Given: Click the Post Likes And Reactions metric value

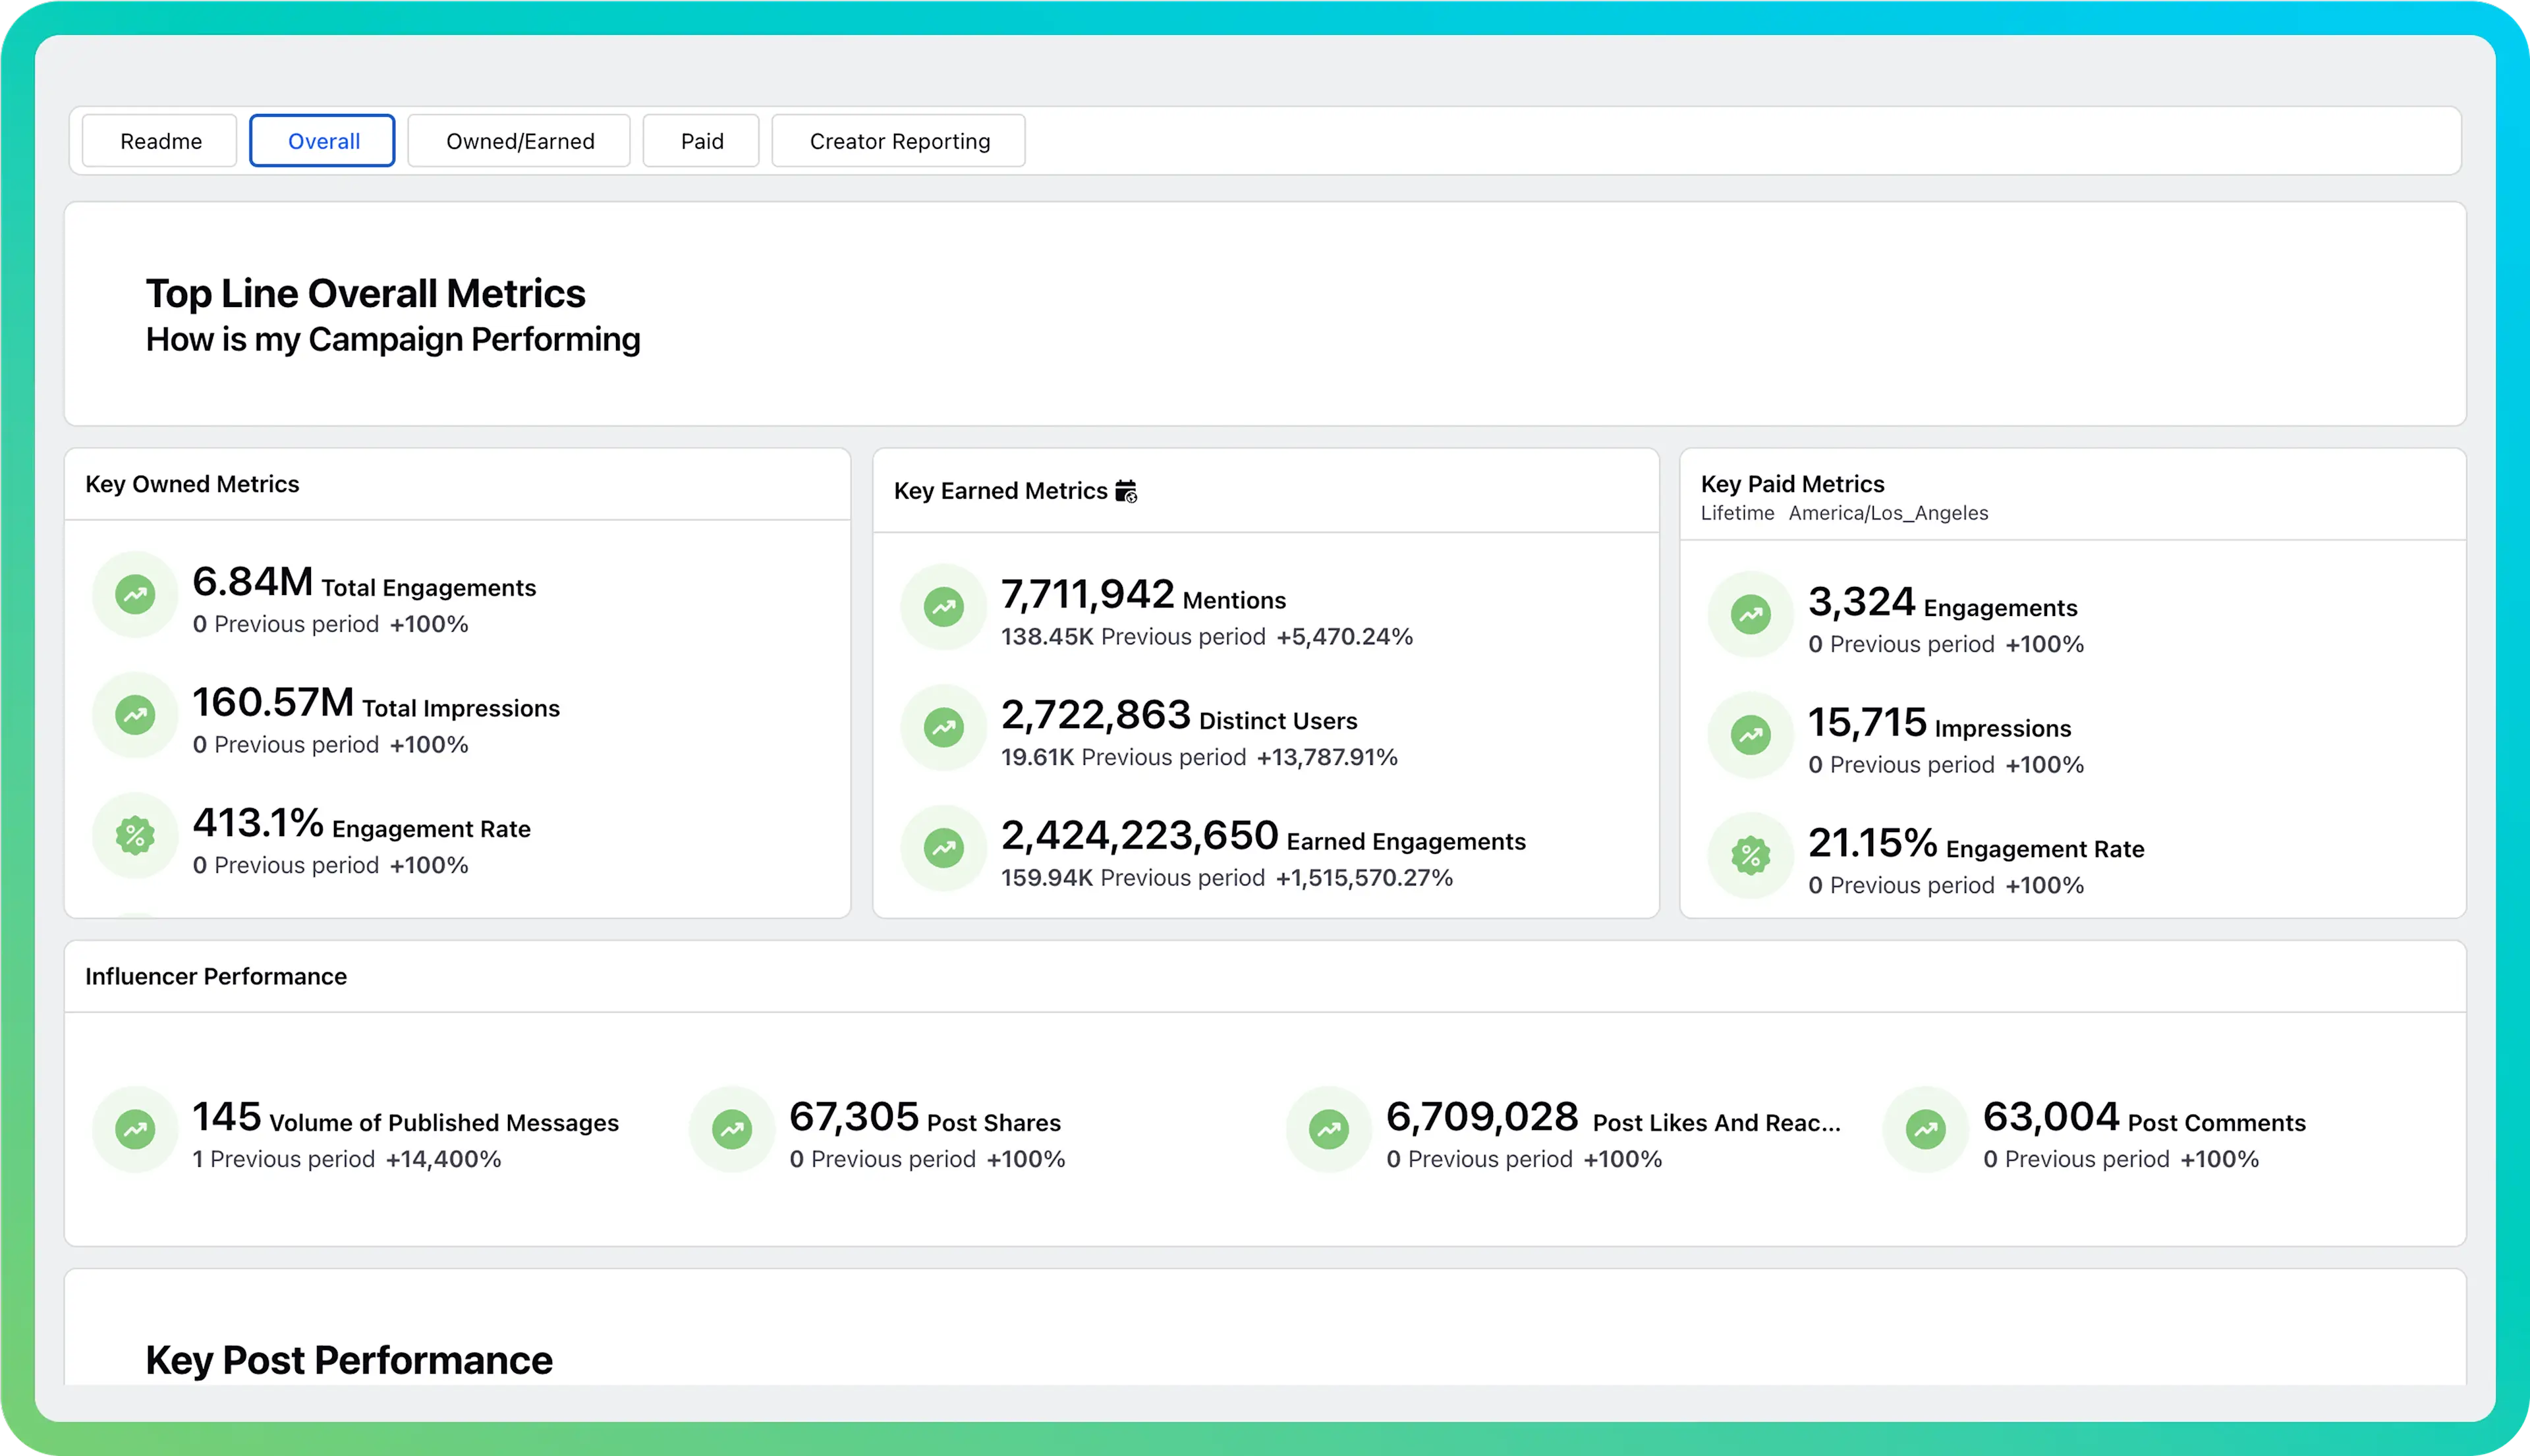Looking at the screenshot, I should (x=1482, y=1117).
